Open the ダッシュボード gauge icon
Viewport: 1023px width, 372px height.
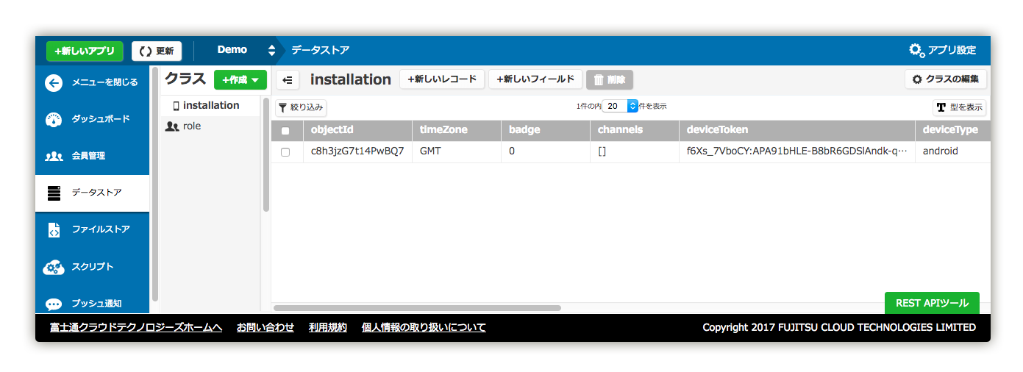tap(54, 119)
